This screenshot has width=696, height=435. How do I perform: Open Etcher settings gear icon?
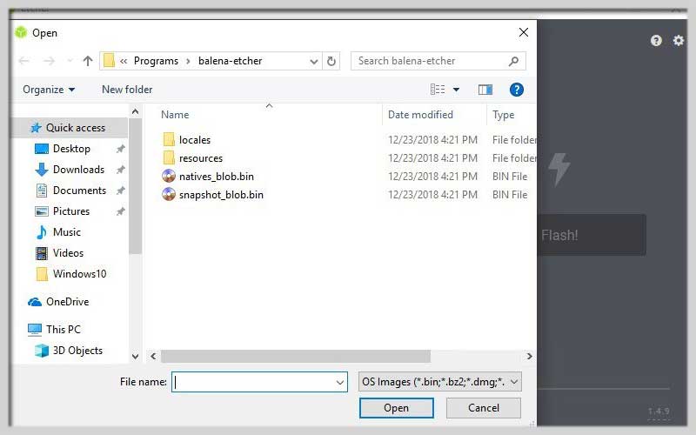click(x=679, y=41)
